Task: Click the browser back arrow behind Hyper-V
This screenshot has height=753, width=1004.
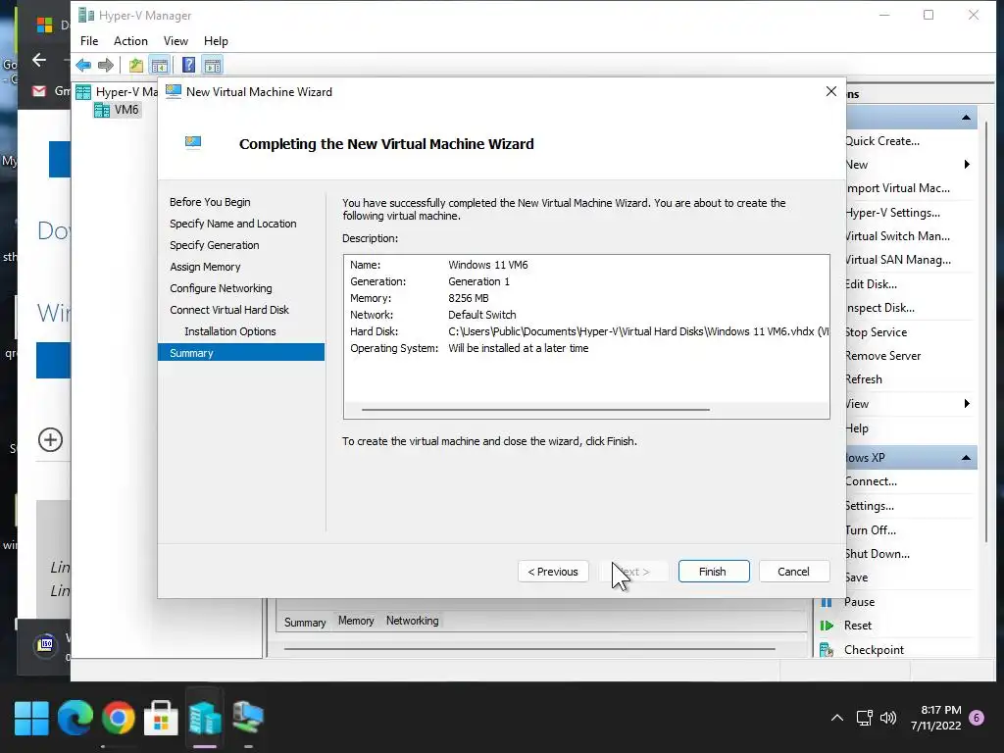Action: (39, 60)
